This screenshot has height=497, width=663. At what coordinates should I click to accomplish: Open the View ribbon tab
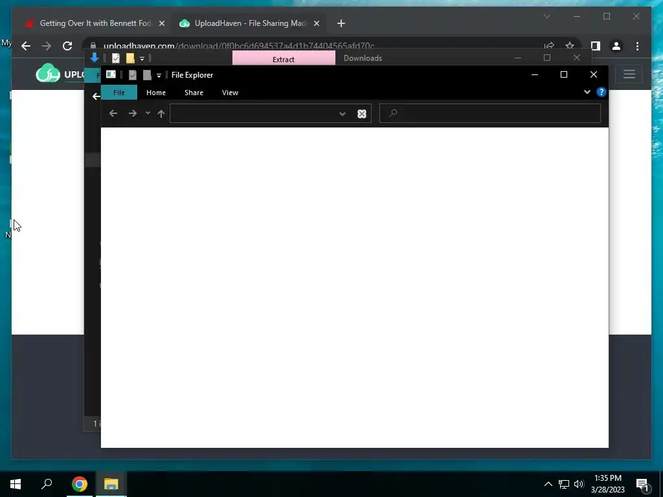coord(230,93)
